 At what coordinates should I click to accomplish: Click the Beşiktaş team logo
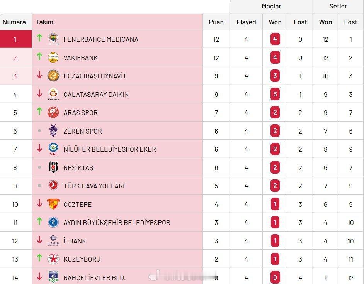(53, 167)
